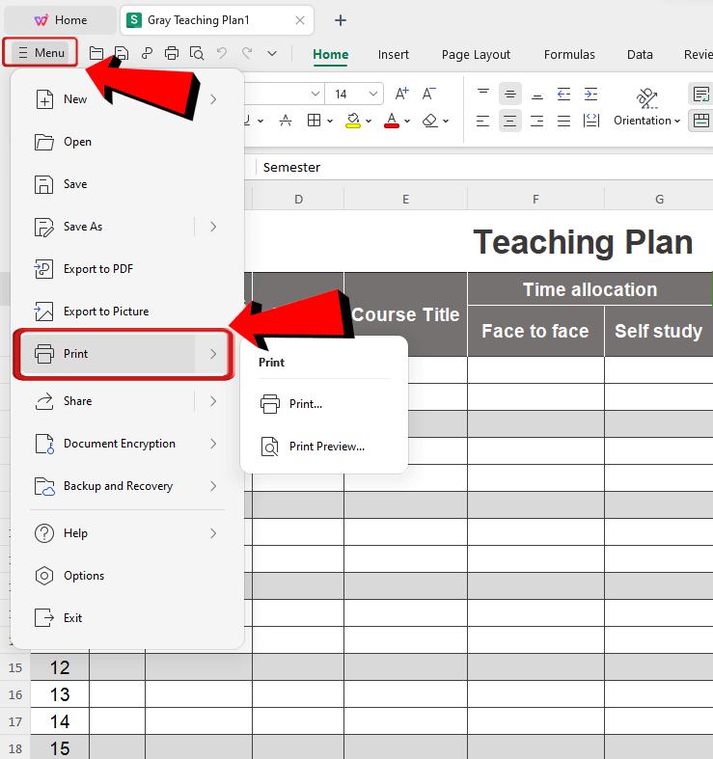Choose Export to PDF menu item
The height and width of the screenshot is (759, 713).
point(127,269)
